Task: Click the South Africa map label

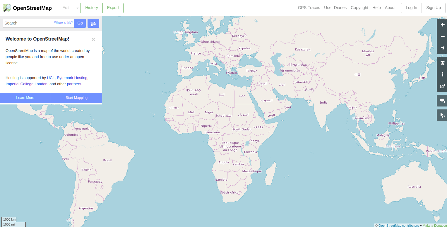Action: pyautogui.click(x=230, y=193)
